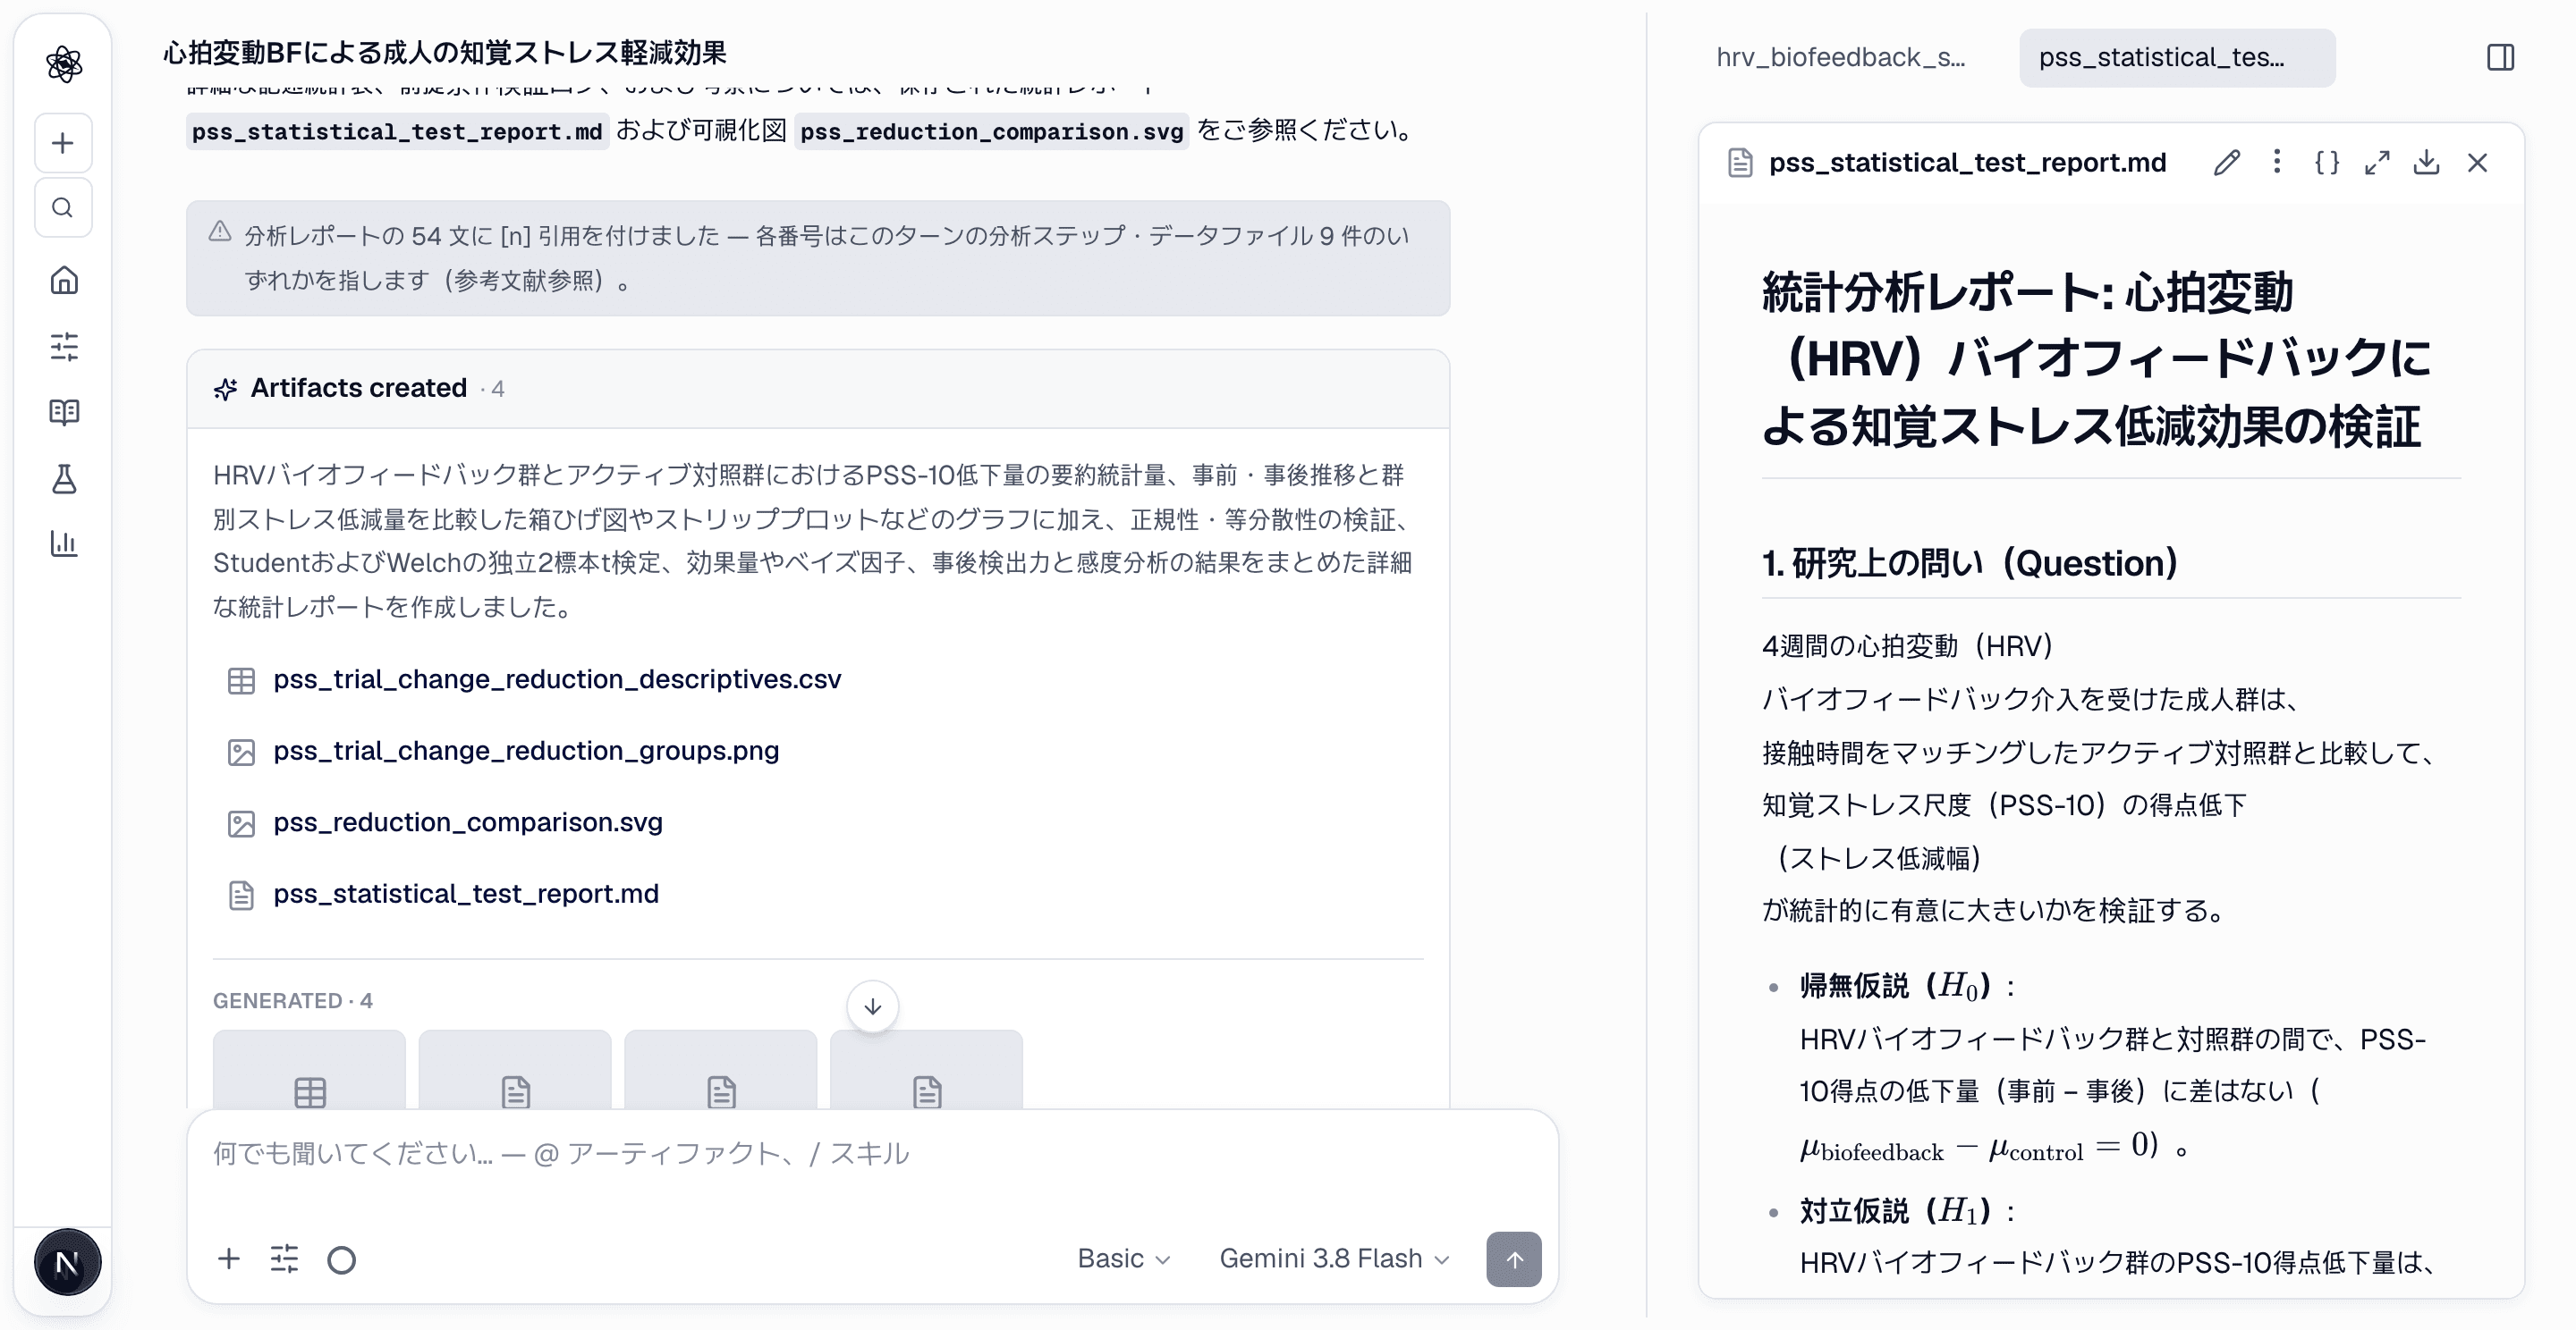
Task: Open the library book icon in sidebar
Action: (64, 412)
